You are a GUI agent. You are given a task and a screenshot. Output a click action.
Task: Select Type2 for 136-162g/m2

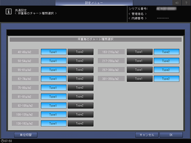81,123
